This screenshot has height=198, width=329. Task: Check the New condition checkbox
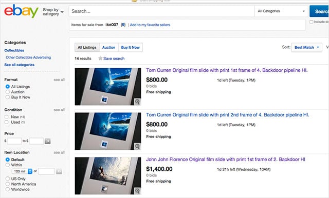pyautogui.click(x=7, y=117)
